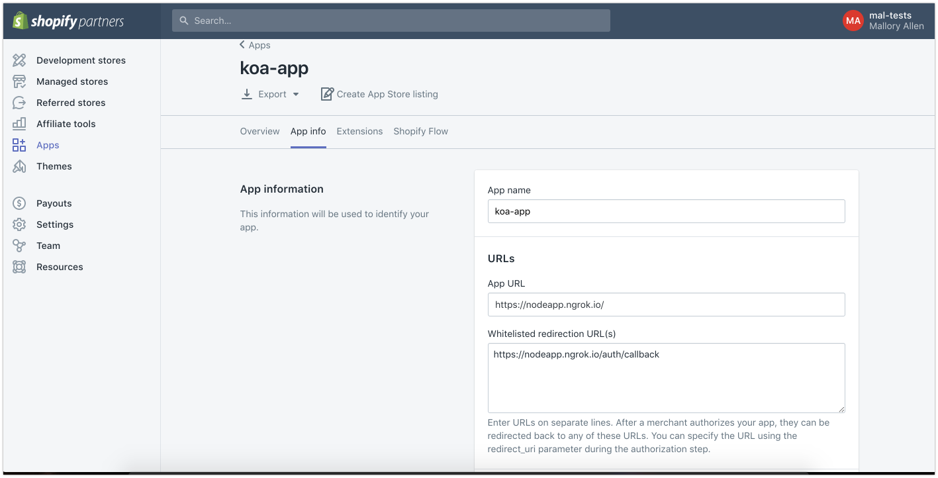Click the Development stores sidebar icon
The width and height of the screenshot is (938, 478).
coord(19,60)
